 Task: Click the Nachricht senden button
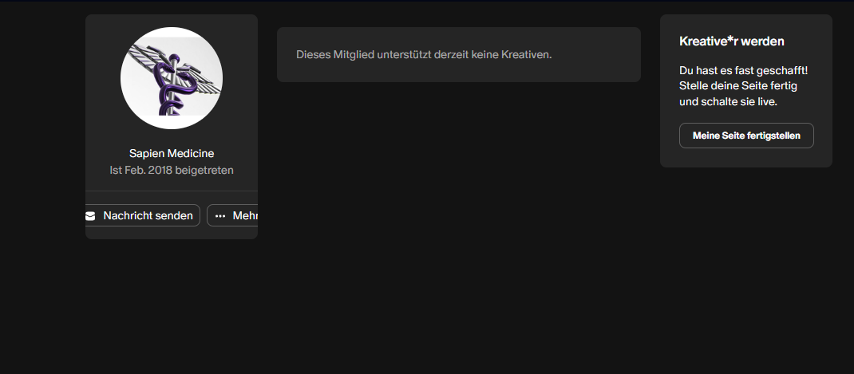coord(143,215)
